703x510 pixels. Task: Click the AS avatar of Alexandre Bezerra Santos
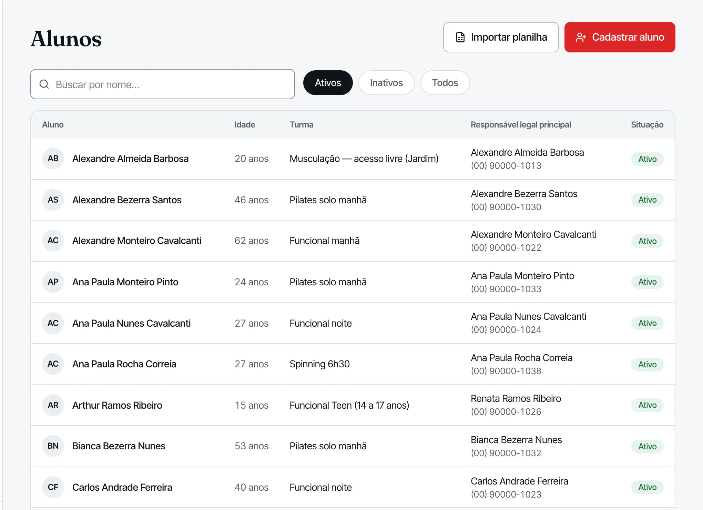[53, 200]
